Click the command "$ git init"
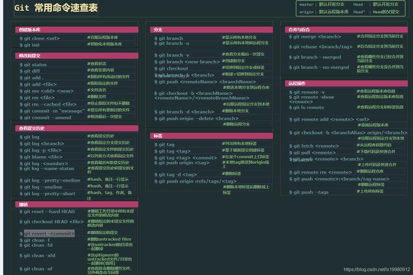The image size is (413, 275). pos(30,45)
